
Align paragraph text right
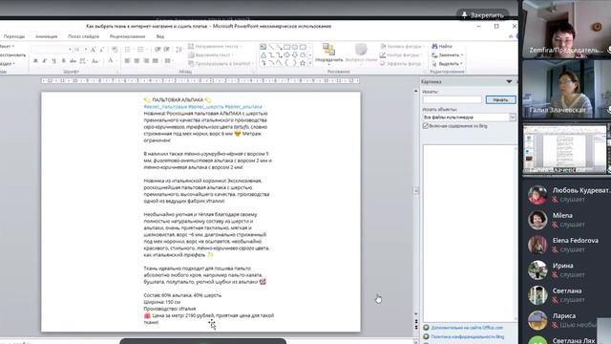pos(146,61)
